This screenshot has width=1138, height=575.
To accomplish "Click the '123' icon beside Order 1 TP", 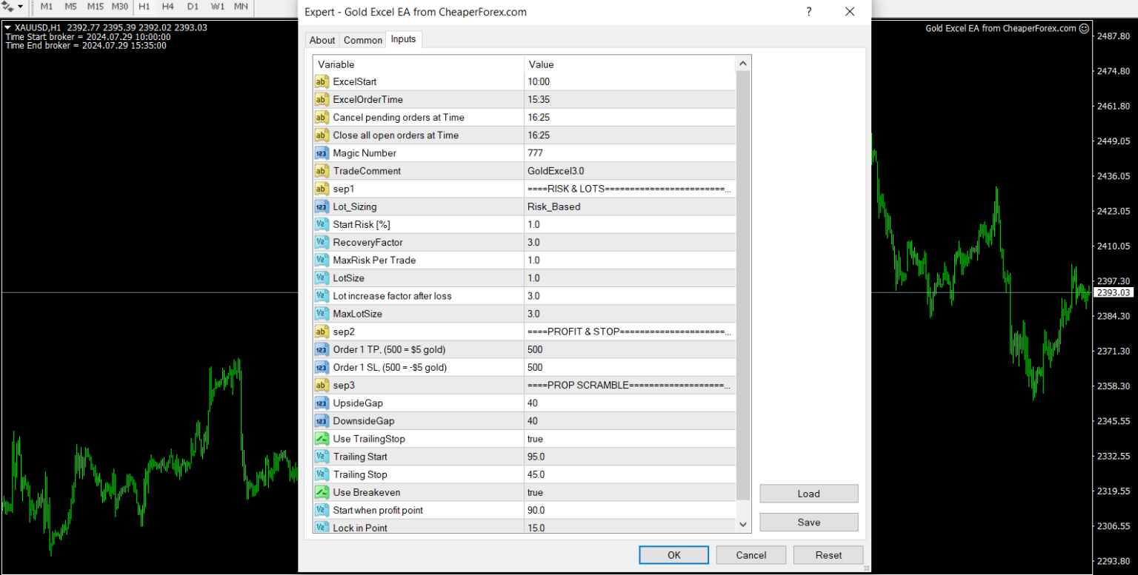I will 322,349.
